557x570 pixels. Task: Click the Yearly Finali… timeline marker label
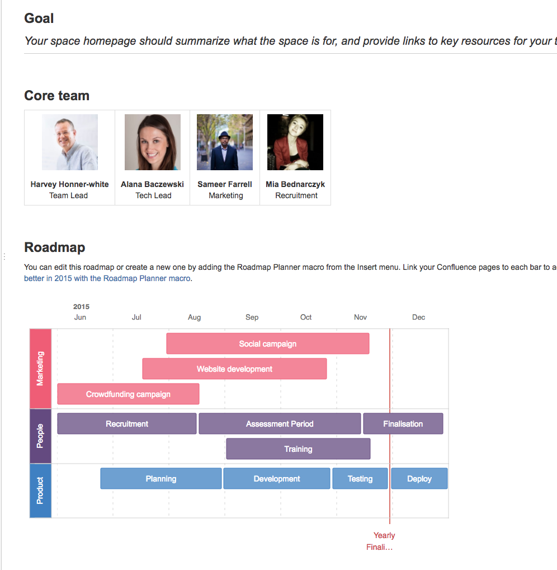point(380,541)
